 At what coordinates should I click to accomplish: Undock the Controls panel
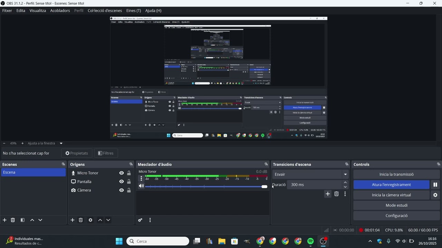coord(439,164)
